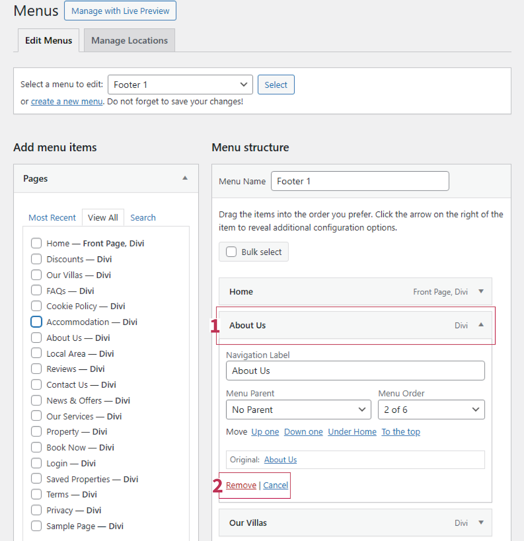
Task: Enable the Bulk select checkbox
Action: (231, 252)
